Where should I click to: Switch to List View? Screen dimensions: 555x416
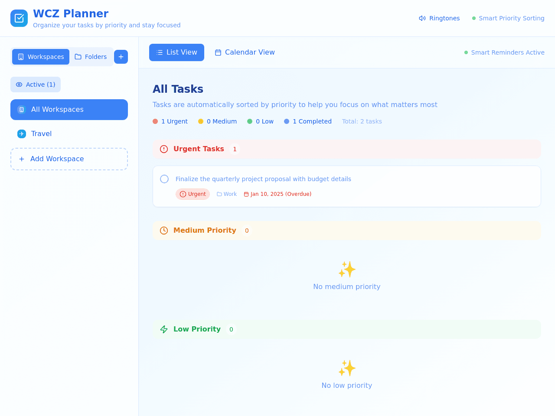176,52
